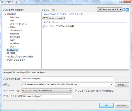Expand the その他のプロジェクトの種類 node
This screenshot has height=111, width=132.
[x=5, y=57]
